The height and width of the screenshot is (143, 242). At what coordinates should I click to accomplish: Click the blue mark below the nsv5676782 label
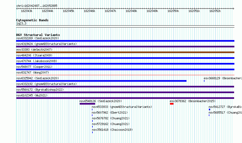click(x=92, y=121)
